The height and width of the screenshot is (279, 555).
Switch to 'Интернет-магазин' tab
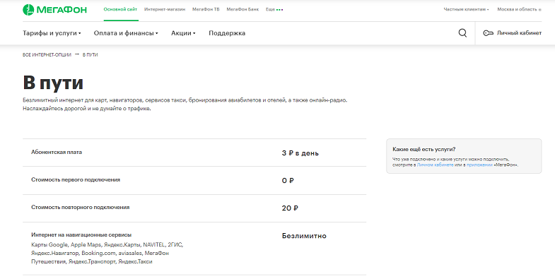pyautogui.click(x=165, y=9)
